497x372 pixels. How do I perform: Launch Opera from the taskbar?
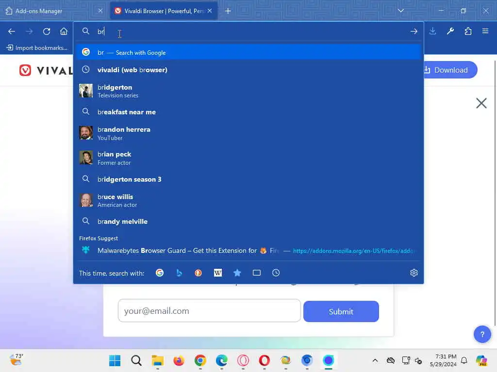click(265, 360)
